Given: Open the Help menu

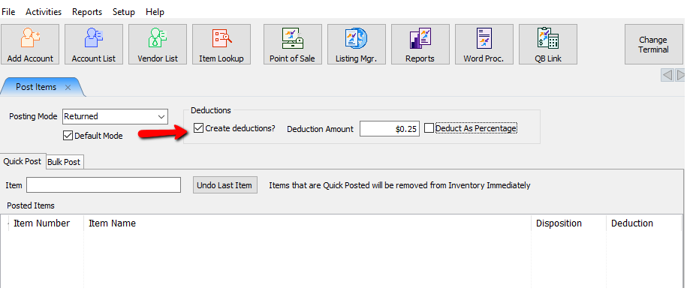Looking at the screenshot, I should tap(155, 12).
